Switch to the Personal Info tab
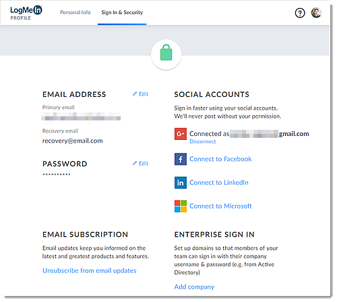Image resolution: width=337 pixels, height=302 pixels. 75,12
